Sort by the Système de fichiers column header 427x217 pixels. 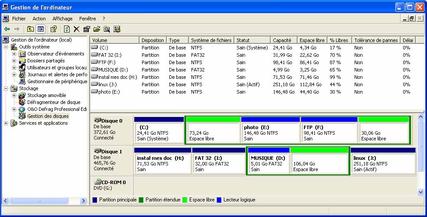pyautogui.click(x=211, y=40)
